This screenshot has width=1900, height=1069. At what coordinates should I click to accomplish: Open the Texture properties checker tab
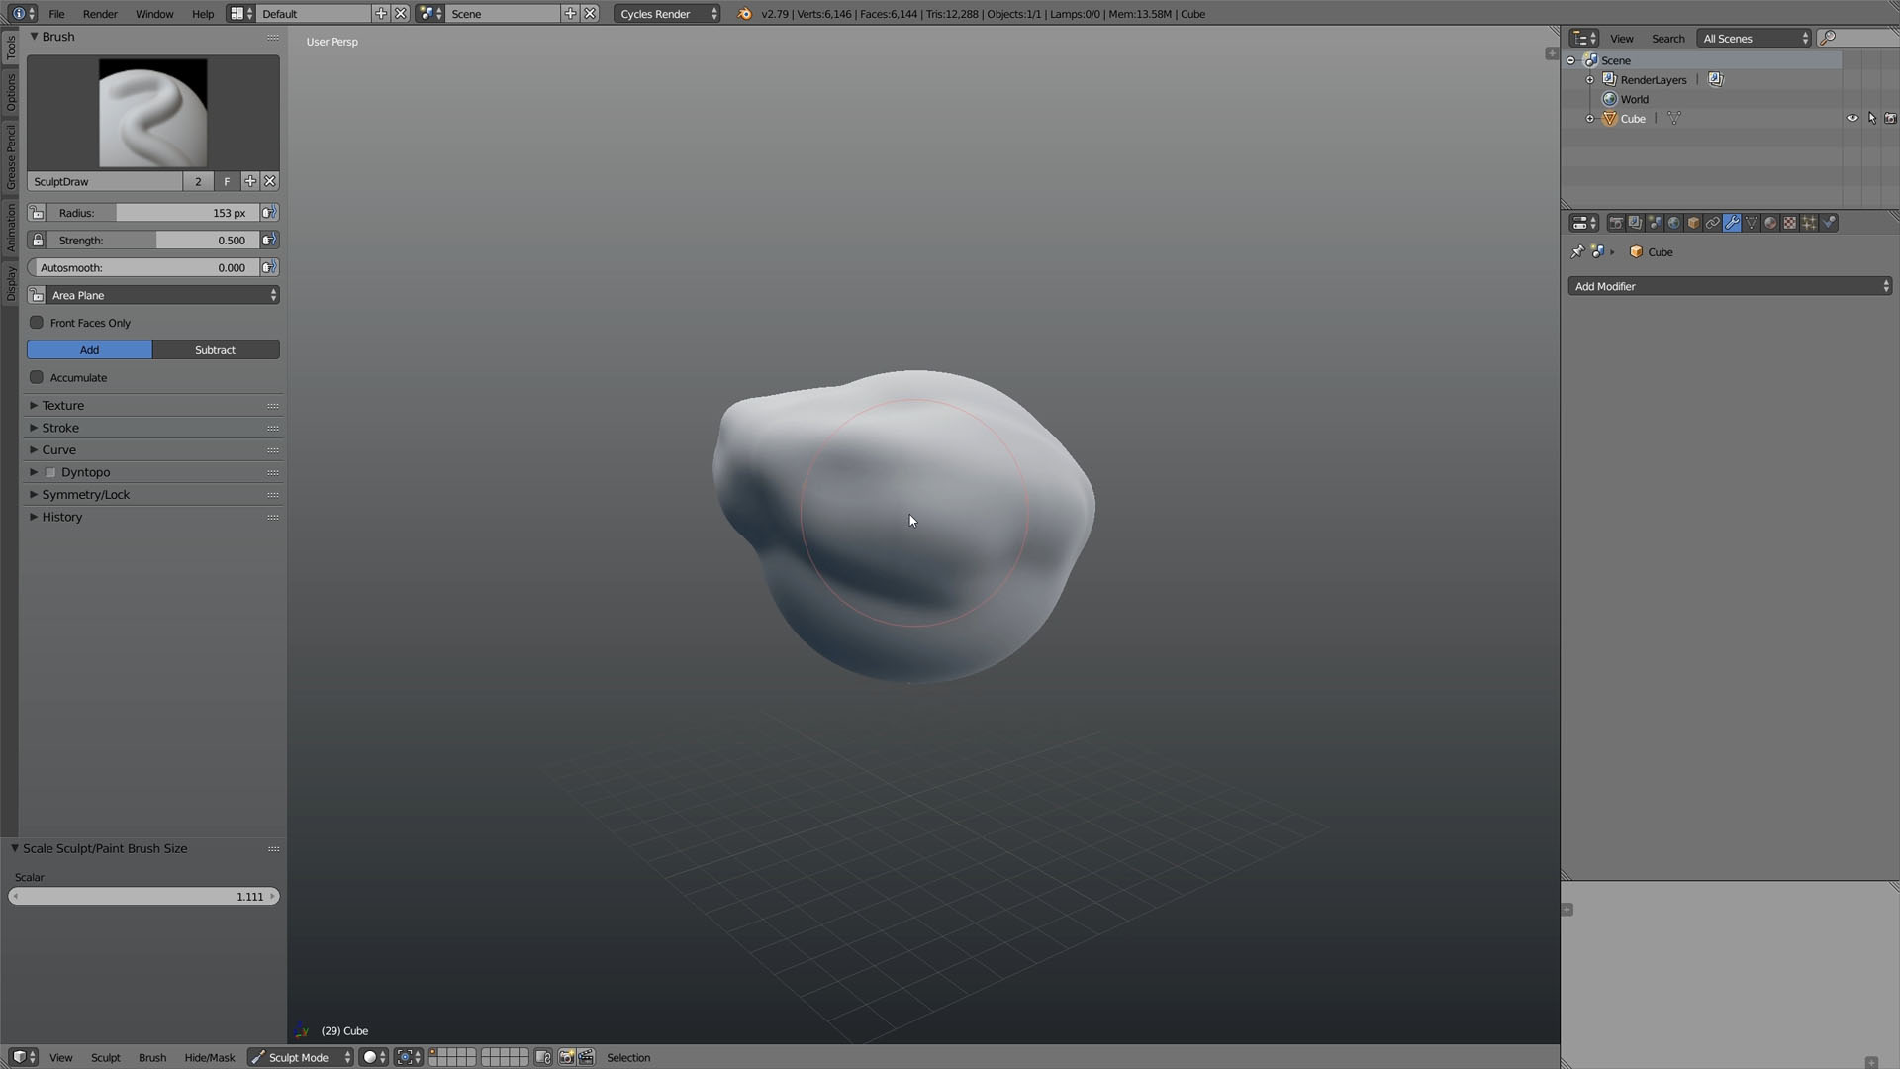tap(1789, 223)
